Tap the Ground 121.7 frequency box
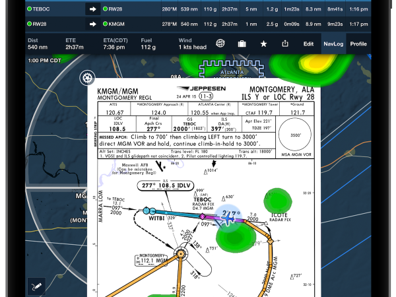396x297 pixels. (297, 109)
